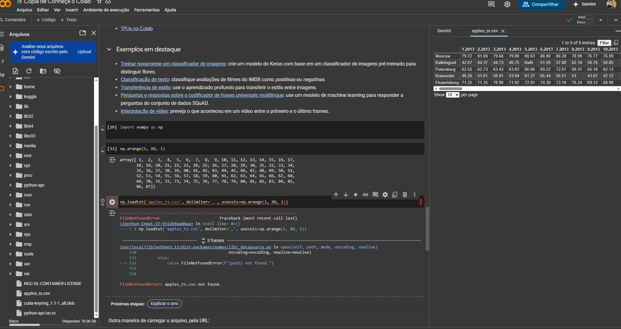
Task: Open Classificação de texto link
Action: (x=145, y=80)
